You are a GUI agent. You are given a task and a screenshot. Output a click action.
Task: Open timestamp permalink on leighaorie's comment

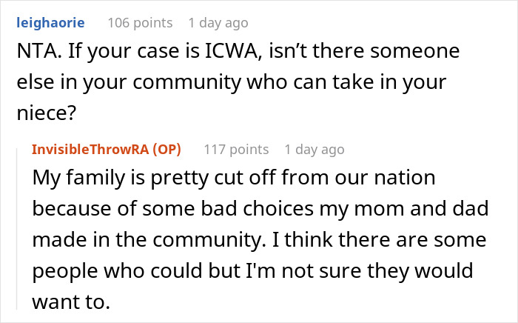coord(218,23)
